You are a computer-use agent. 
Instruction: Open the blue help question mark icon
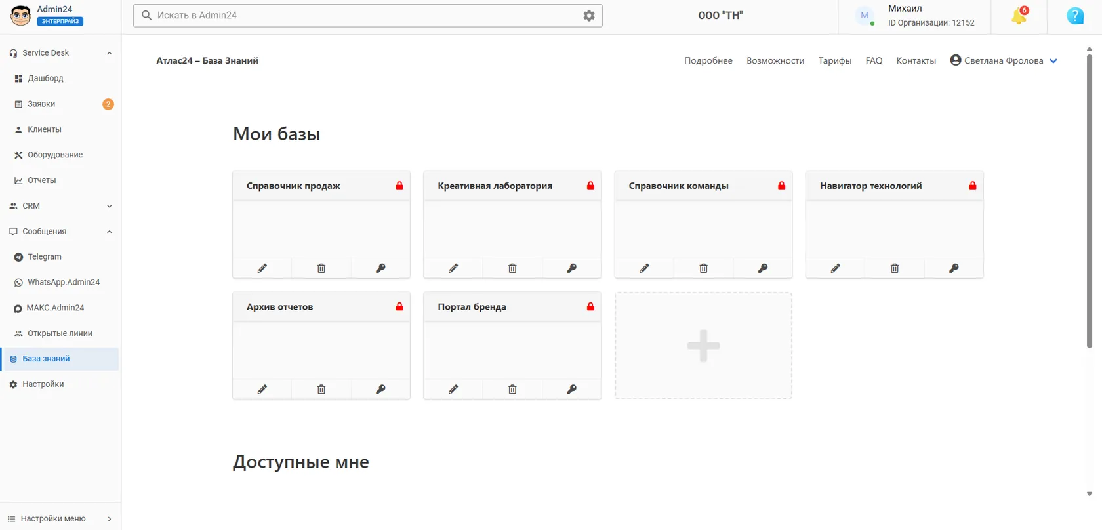click(1075, 16)
